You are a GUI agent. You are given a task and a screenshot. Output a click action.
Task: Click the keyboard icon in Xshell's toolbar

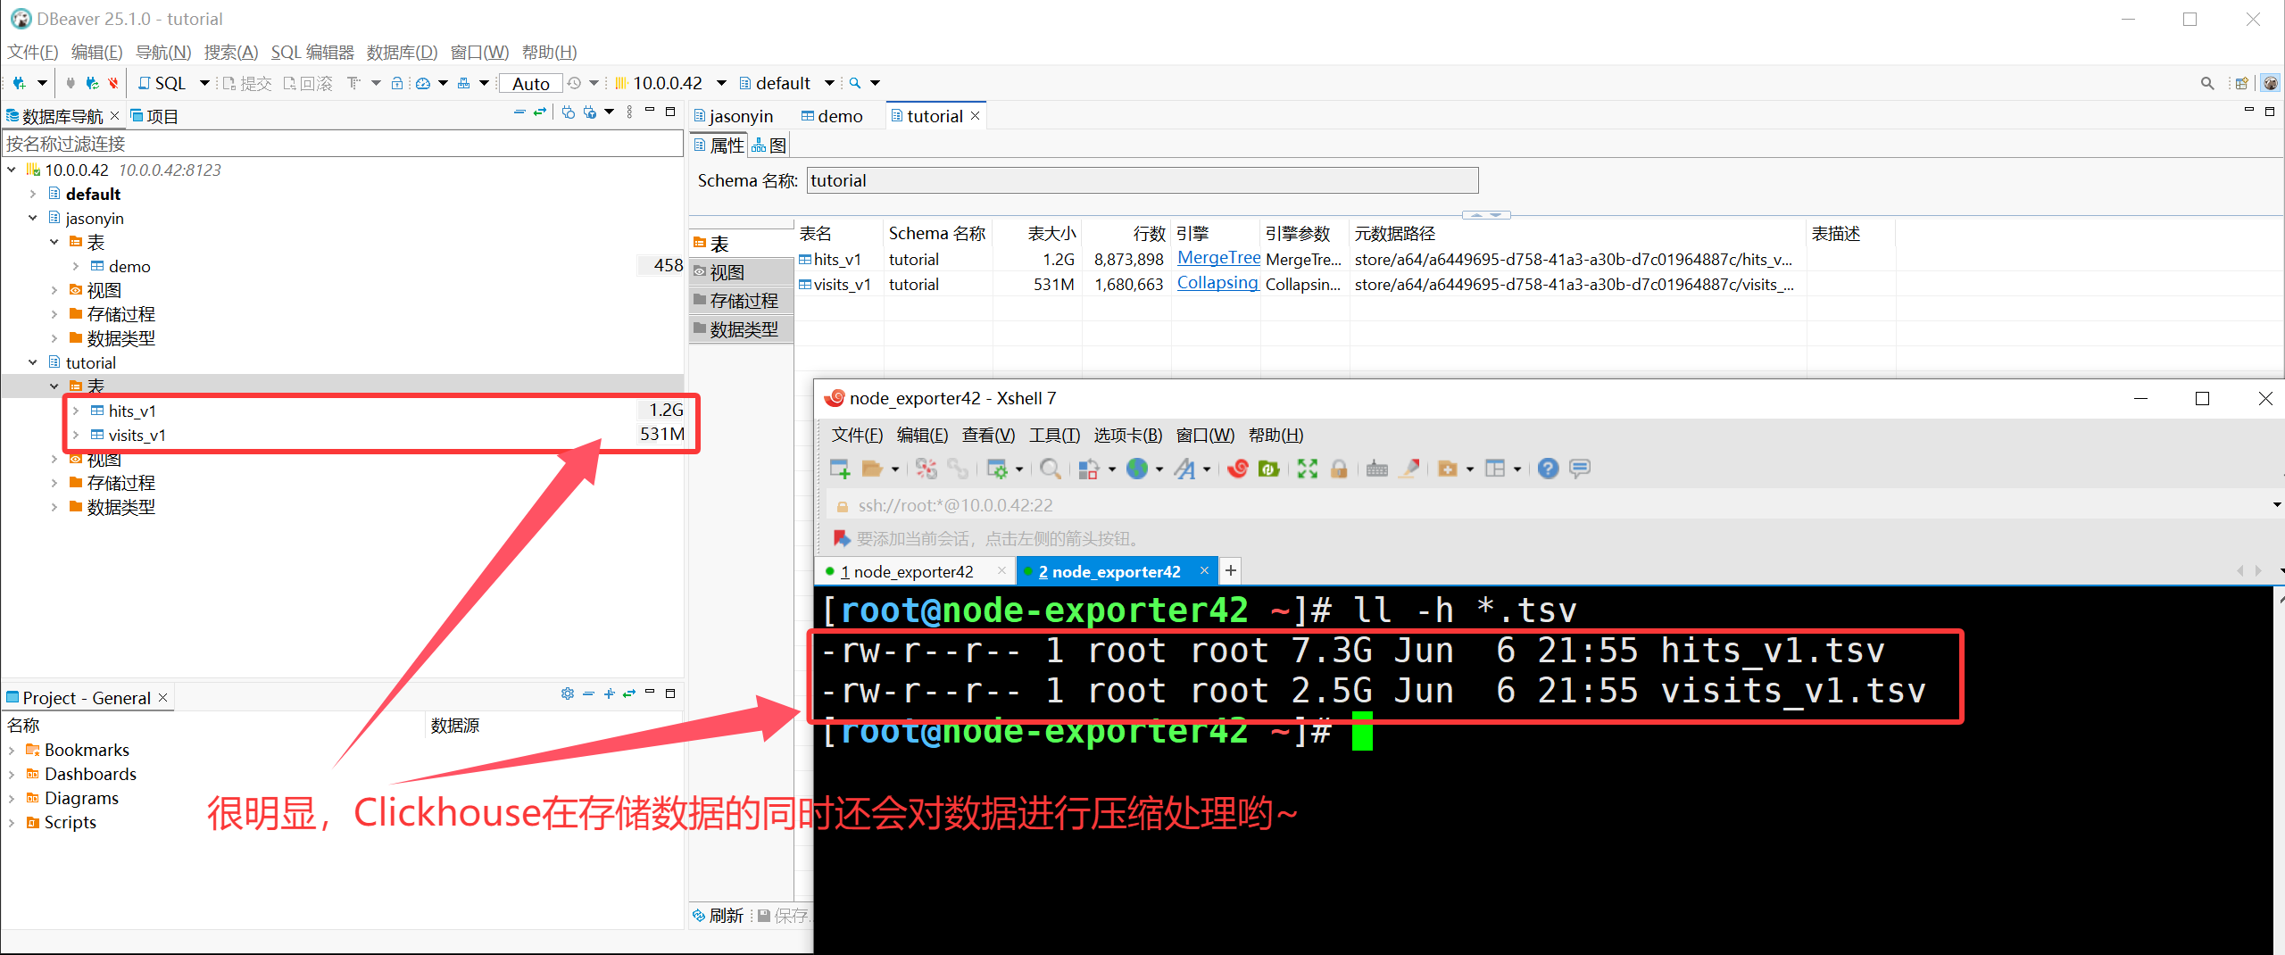click(x=1377, y=469)
